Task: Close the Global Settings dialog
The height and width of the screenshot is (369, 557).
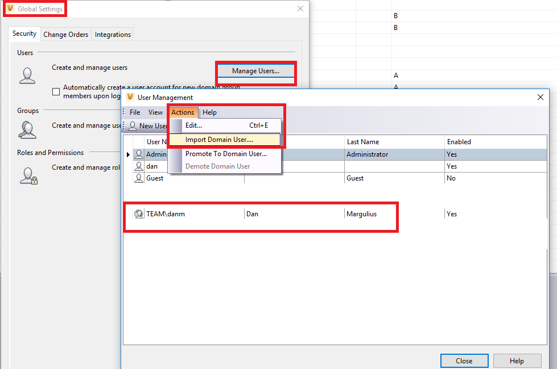Action: [x=300, y=9]
